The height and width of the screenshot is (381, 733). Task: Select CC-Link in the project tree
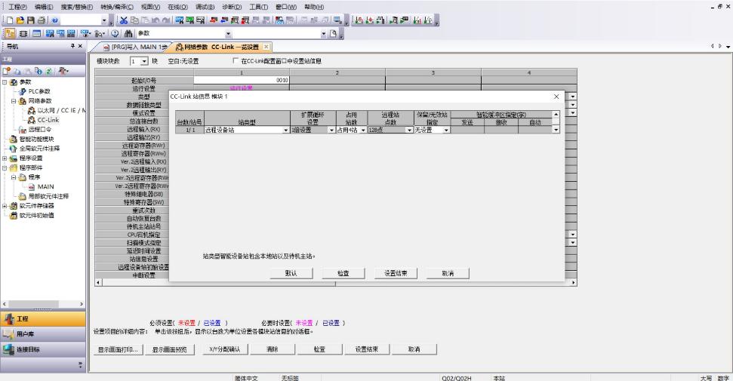click(48, 120)
